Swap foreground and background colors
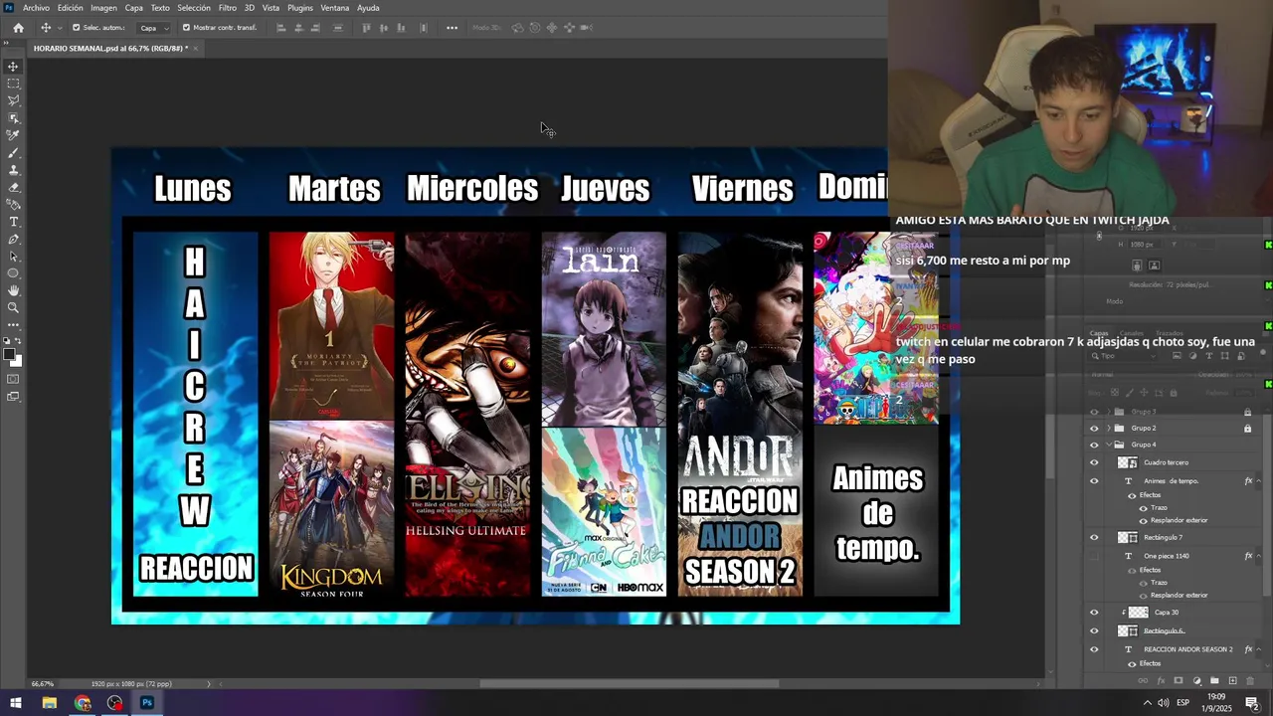 tap(19, 341)
